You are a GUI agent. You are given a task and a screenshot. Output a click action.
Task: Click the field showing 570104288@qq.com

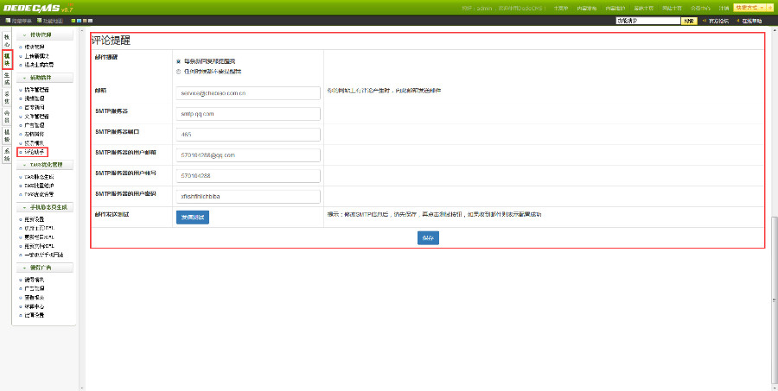pos(248,155)
